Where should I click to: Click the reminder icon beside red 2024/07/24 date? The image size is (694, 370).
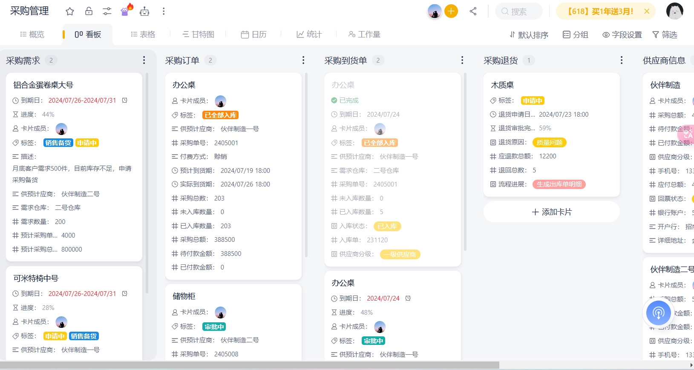pyautogui.click(x=408, y=298)
